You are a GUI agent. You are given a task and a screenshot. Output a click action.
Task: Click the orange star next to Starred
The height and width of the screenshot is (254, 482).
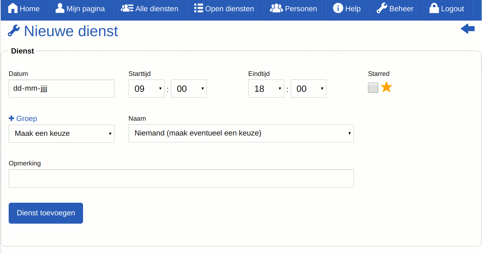(x=386, y=87)
